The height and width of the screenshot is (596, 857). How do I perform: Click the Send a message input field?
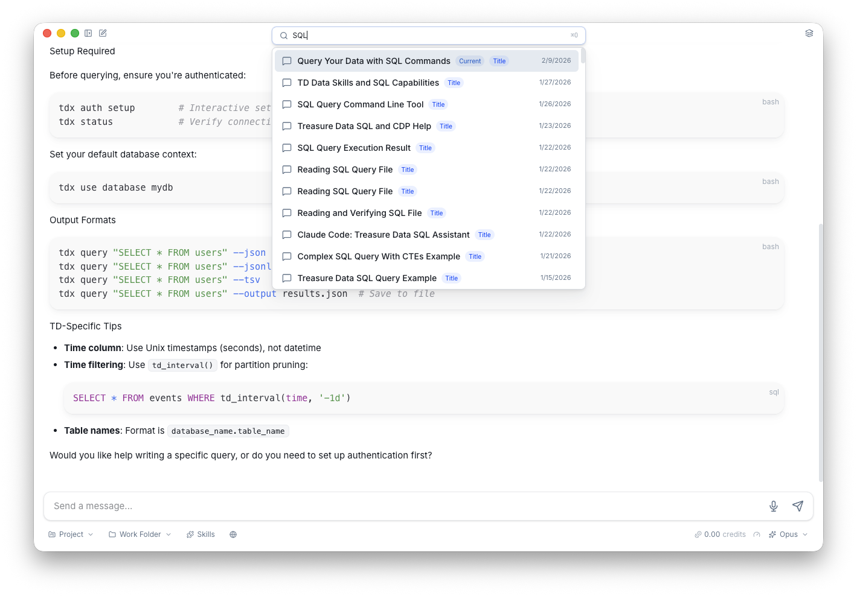242,506
